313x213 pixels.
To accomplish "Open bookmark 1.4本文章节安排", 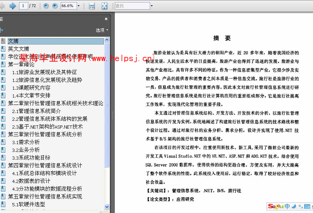I will (31, 96).
